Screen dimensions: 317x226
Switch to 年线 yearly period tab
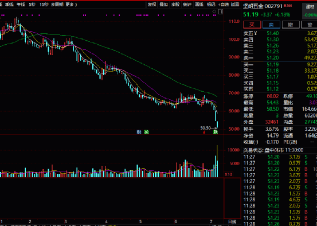(x=21, y=5)
